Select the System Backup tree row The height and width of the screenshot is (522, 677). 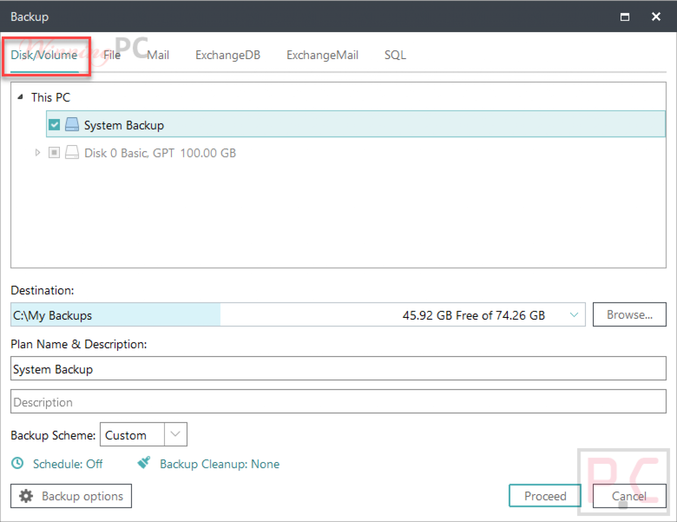356,125
